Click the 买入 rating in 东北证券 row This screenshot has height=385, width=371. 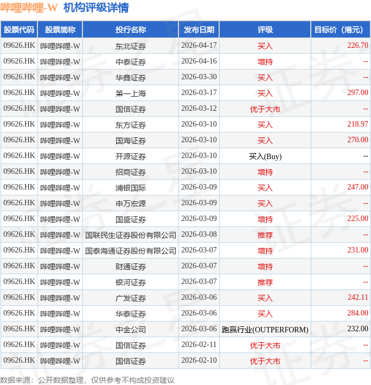click(265, 46)
